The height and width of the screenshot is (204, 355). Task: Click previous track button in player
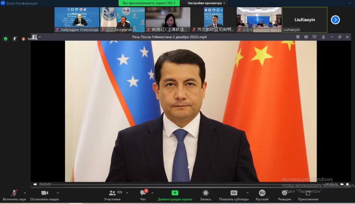point(35,184)
